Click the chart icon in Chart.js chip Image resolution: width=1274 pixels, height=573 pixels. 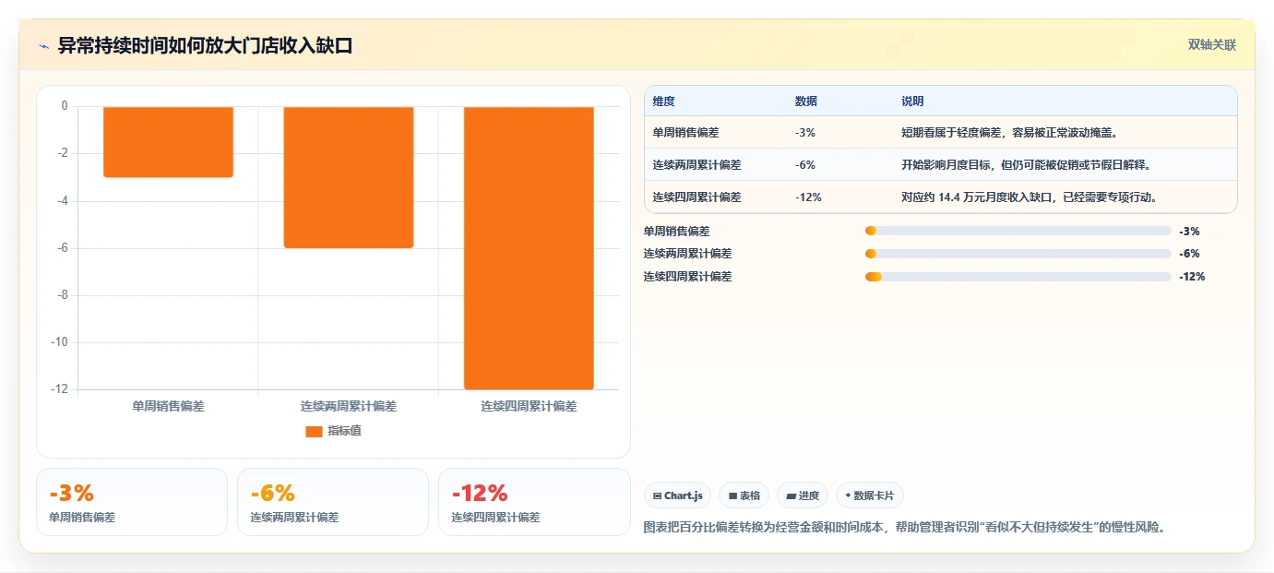(x=657, y=496)
